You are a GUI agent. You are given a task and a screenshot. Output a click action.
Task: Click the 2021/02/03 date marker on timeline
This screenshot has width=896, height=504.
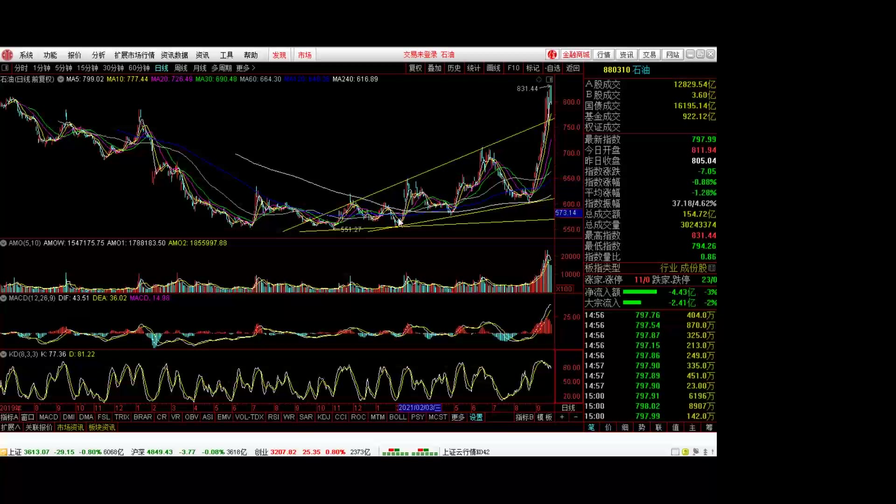click(419, 408)
